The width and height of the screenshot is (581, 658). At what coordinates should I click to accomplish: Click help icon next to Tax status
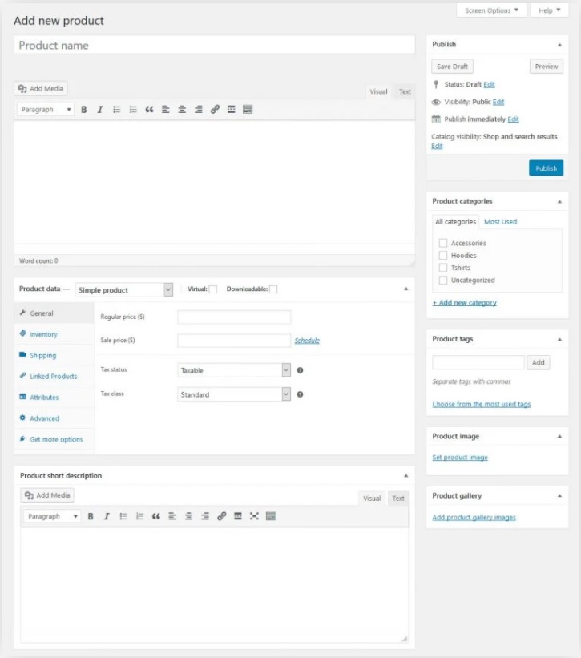click(x=300, y=370)
